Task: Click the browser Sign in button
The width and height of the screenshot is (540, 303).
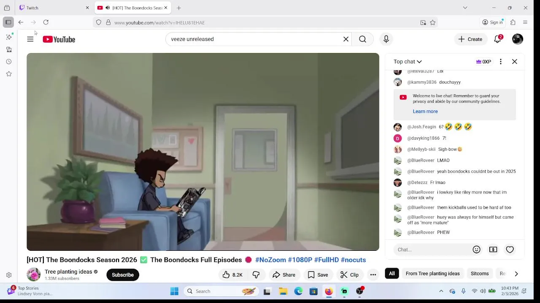Action: 493,22
